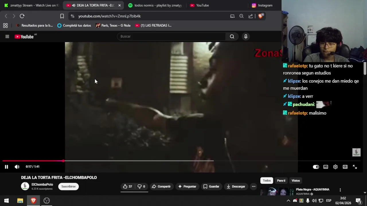Screen dimensions: 367x206
Task: Open the YouTube hamburger guide menu
Action: coord(7,36)
